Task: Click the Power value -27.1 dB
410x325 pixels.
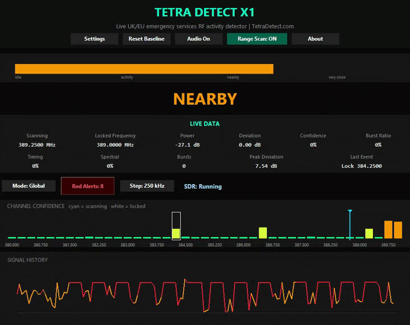Action: [x=187, y=145]
